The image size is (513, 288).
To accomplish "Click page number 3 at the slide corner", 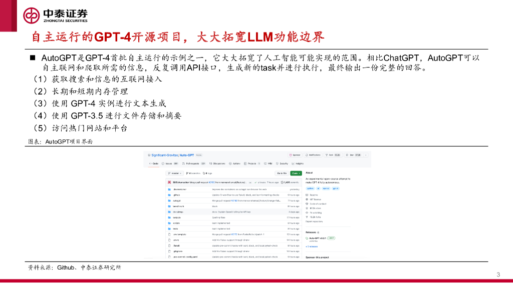I will coord(498,274).
